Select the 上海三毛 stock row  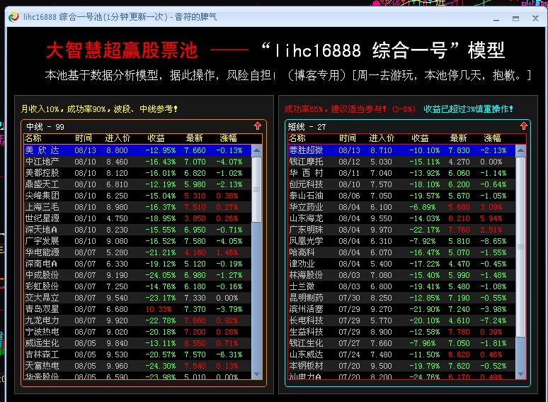tap(137, 207)
